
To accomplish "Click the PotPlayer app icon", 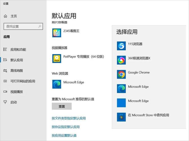I will pyautogui.click(x=57, y=59).
